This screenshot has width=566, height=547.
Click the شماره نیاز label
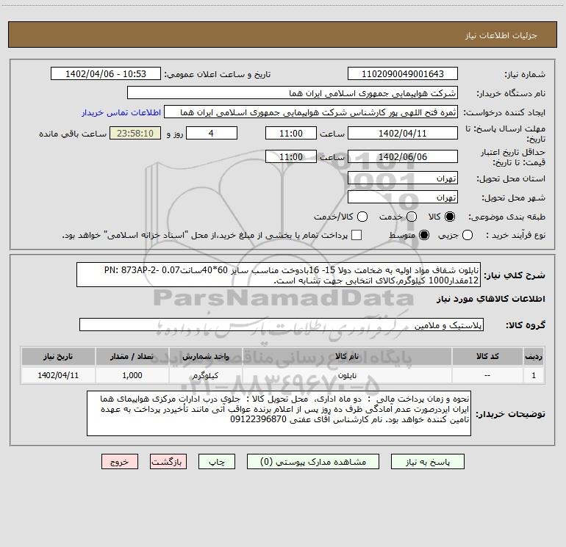point(525,75)
